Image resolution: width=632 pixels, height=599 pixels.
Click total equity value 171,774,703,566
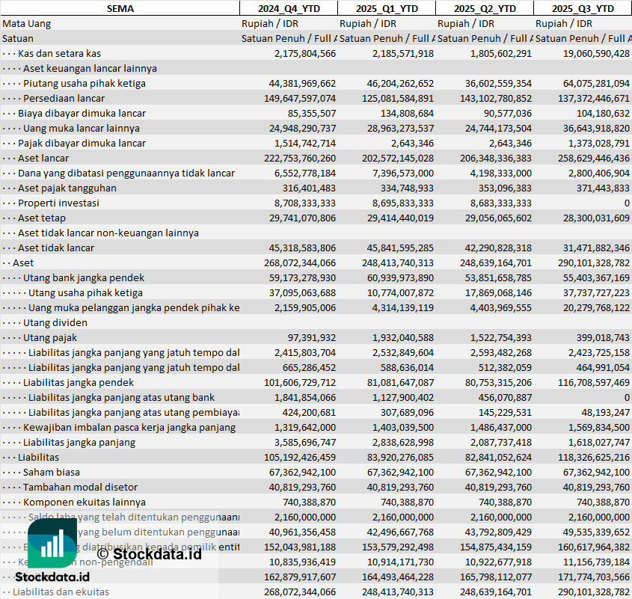pos(594,576)
